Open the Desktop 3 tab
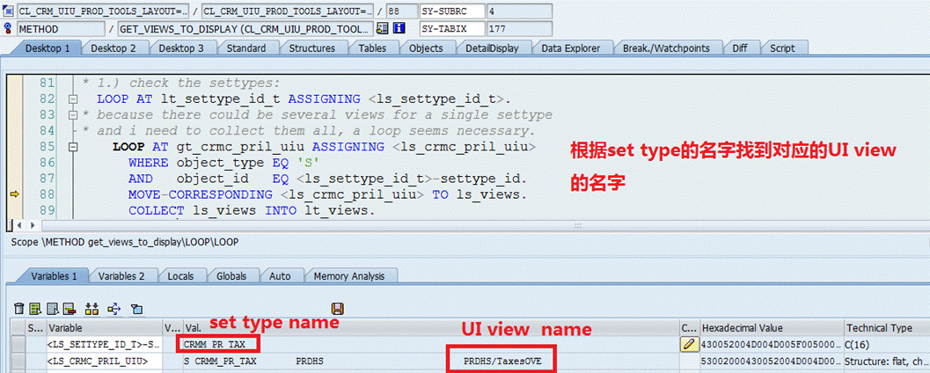 tap(181, 48)
